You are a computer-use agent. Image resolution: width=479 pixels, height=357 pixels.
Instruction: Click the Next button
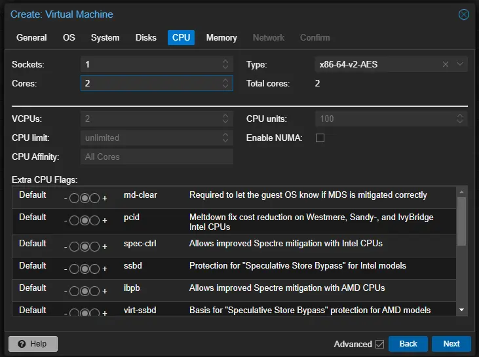[x=451, y=344]
